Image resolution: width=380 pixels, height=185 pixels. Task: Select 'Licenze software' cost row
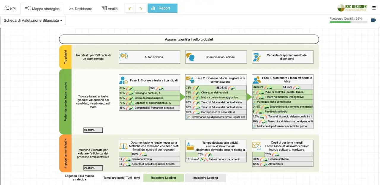[283, 159]
